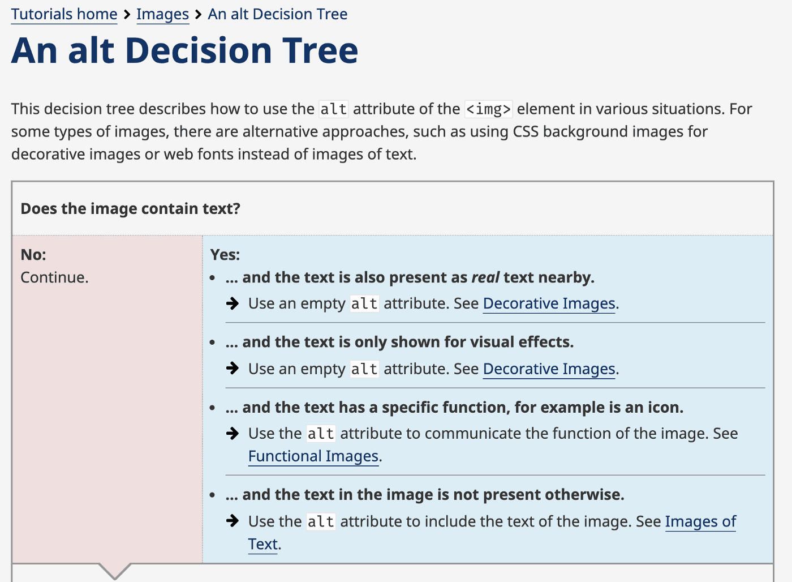
Task: Open the "Images of Text" link
Action: coord(700,521)
